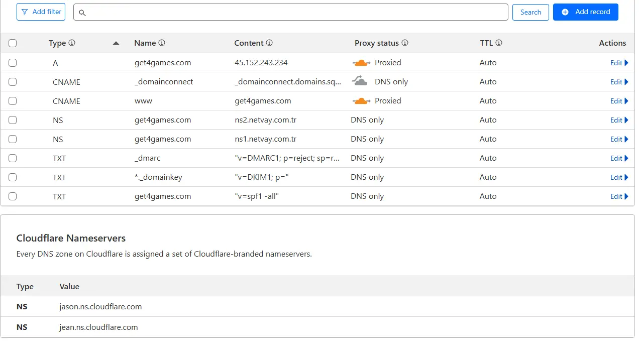The width and height of the screenshot is (639, 353).
Task: Expand Edit for the _domainconnect record
Action: (x=619, y=82)
